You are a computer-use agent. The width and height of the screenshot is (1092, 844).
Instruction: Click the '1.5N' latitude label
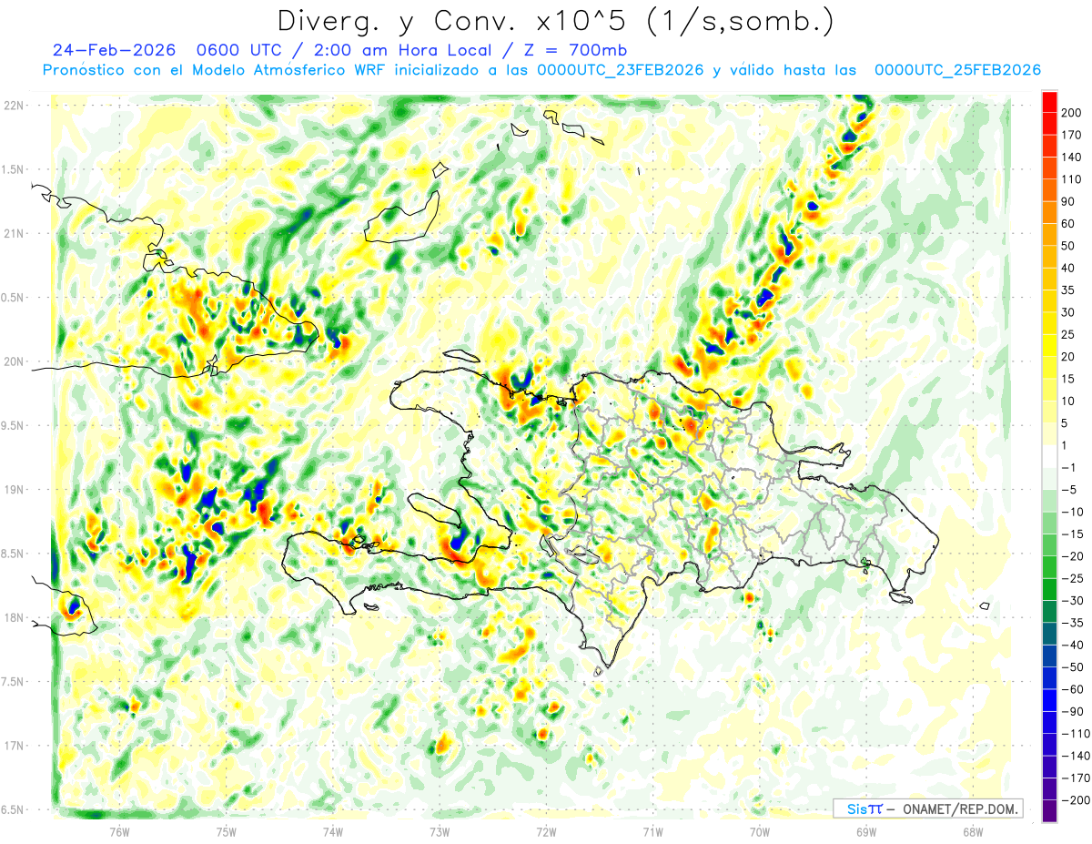(14, 169)
